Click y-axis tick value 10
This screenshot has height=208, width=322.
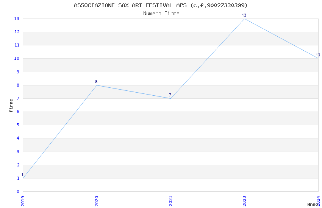point(17,58)
